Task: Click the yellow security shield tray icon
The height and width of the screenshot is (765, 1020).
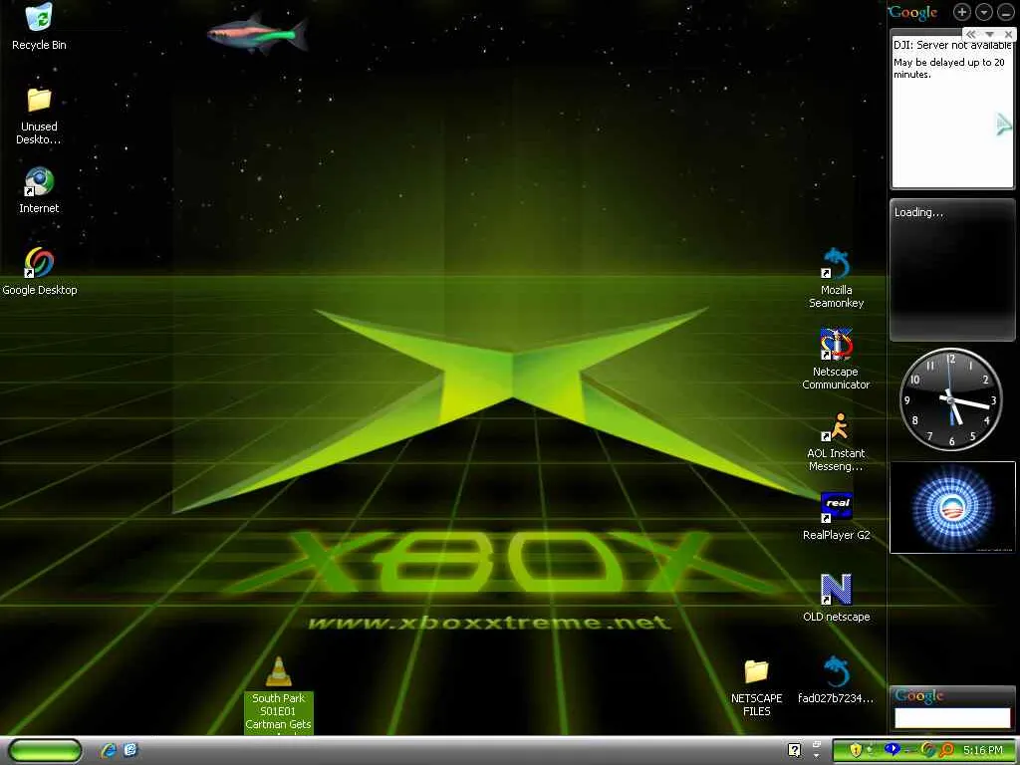Action: pyautogui.click(x=856, y=750)
